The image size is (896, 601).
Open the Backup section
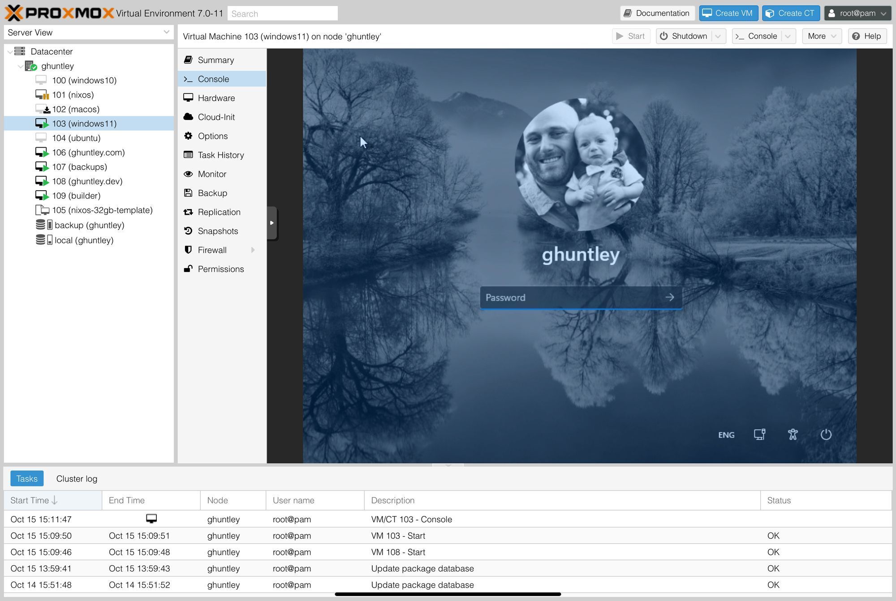[x=212, y=193]
